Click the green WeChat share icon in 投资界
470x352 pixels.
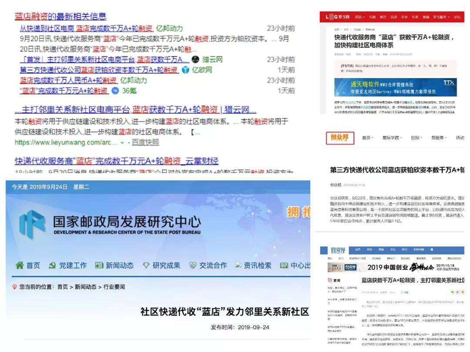[x=452, y=292]
